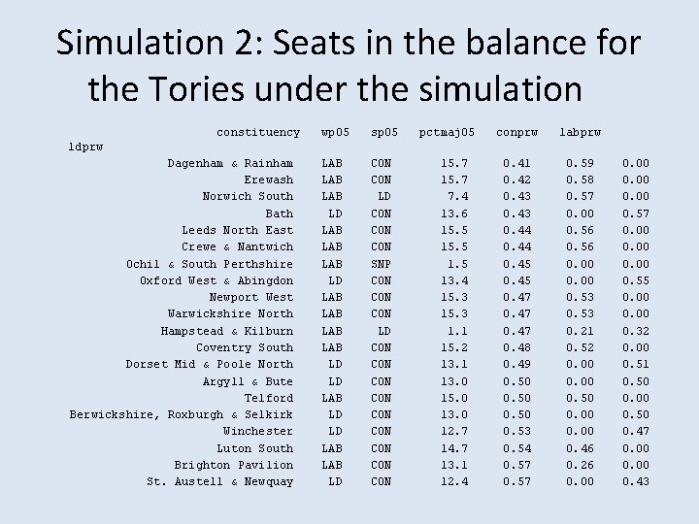
Task: Click the SNP value in sp05 column
Action: [383, 264]
